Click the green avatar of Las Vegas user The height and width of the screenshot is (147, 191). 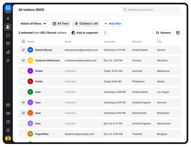[30, 92]
